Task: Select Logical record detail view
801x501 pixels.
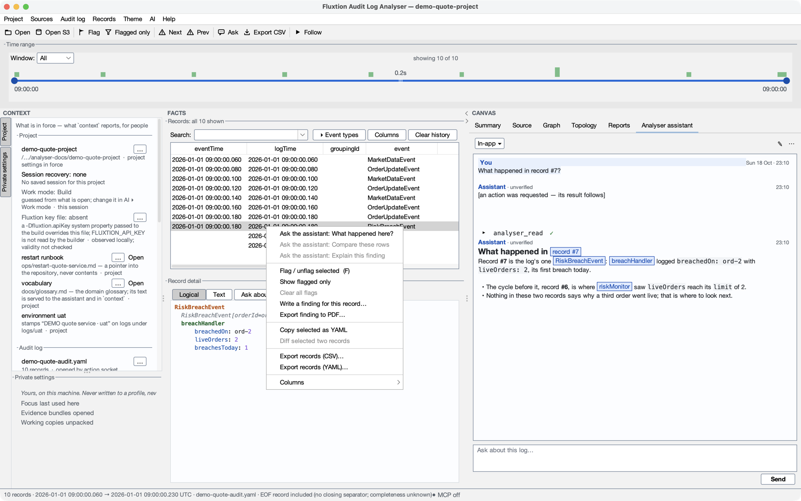Action: point(189,295)
